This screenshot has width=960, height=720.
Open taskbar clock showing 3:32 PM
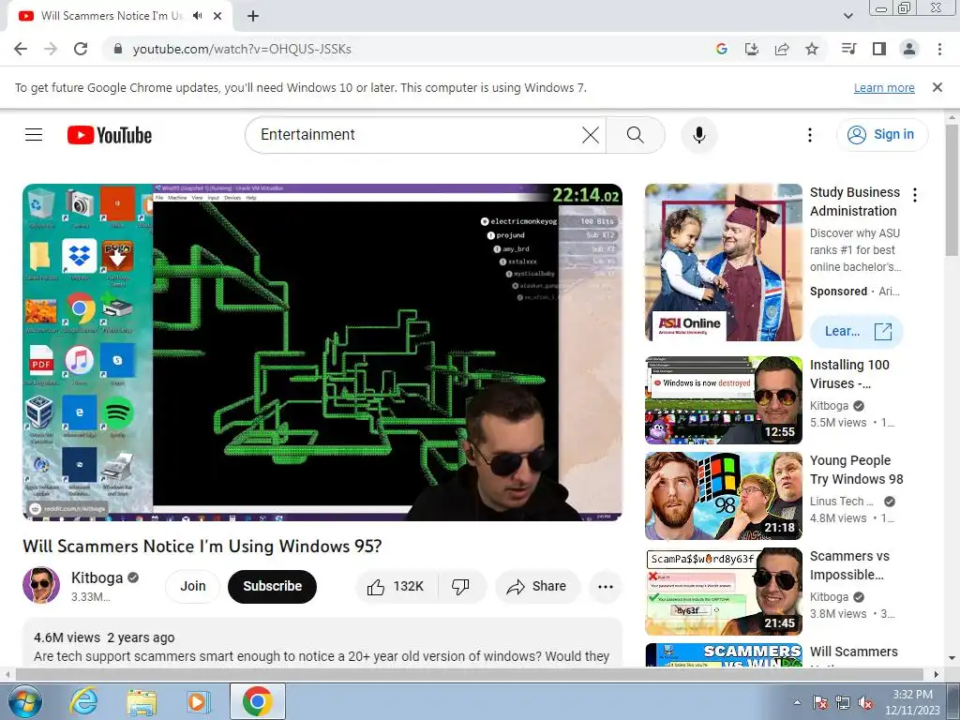point(912,702)
